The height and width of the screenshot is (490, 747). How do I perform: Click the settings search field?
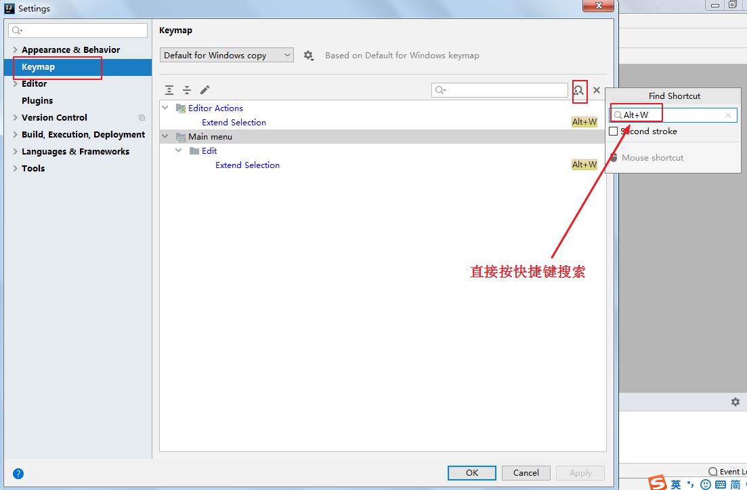[x=78, y=30]
